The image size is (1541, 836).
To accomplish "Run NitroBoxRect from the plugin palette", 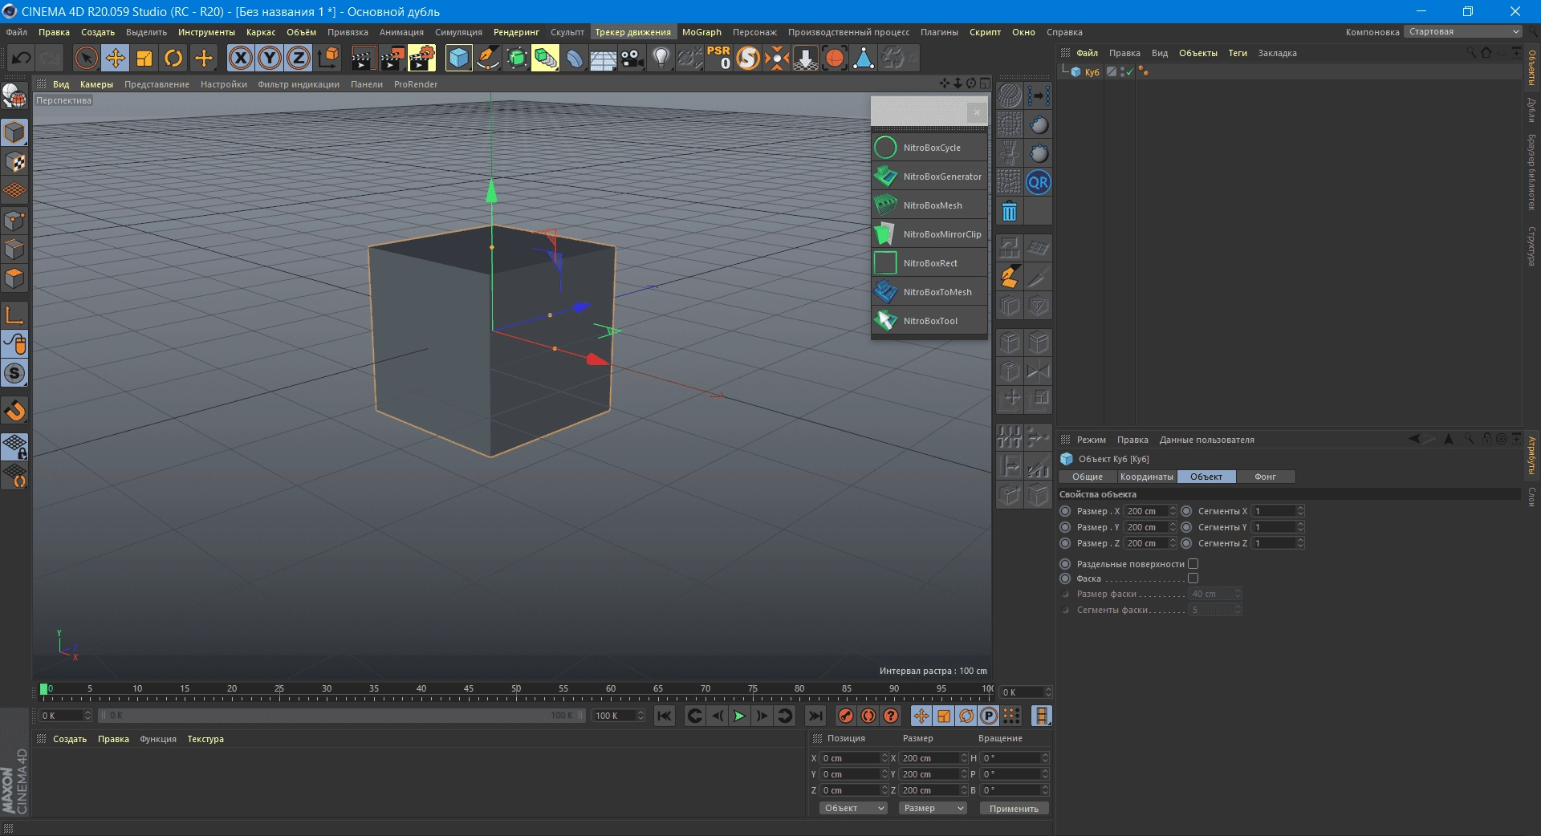I will pyautogui.click(x=929, y=263).
